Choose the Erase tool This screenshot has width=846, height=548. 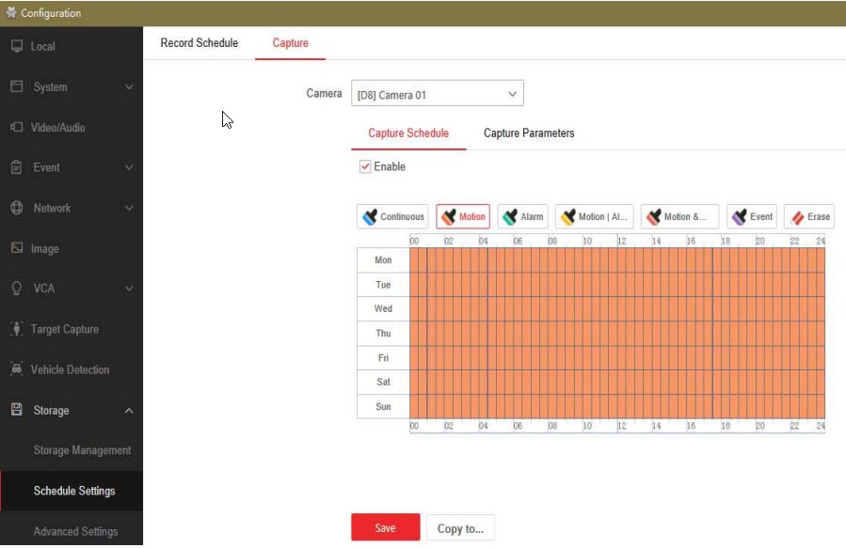coord(808,217)
